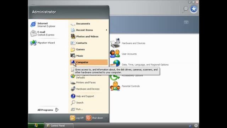The width and height of the screenshot is (227, 128).
Task: Open Photos and Videos icon
Action: click(x=73, y=36)
